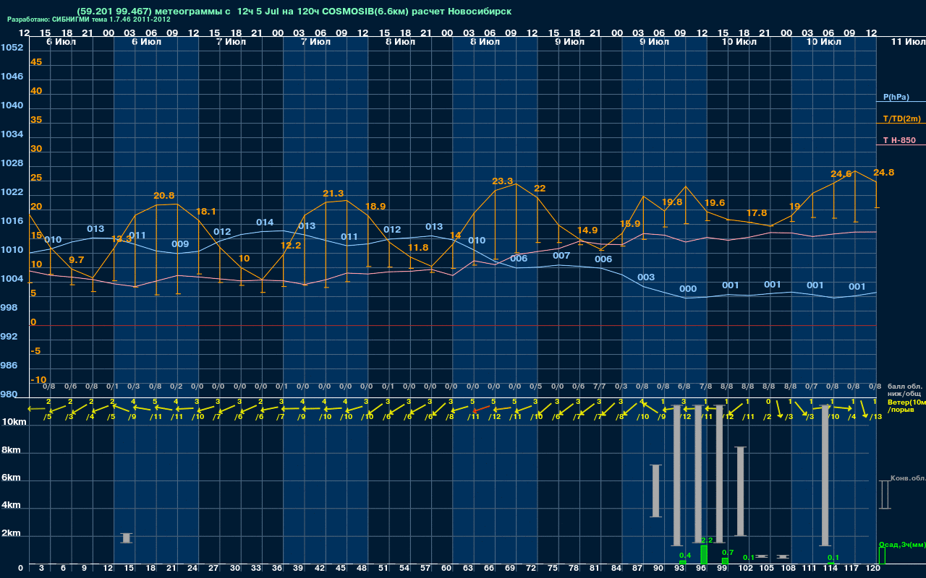Click the 007 pressure value label

[561, 255]
